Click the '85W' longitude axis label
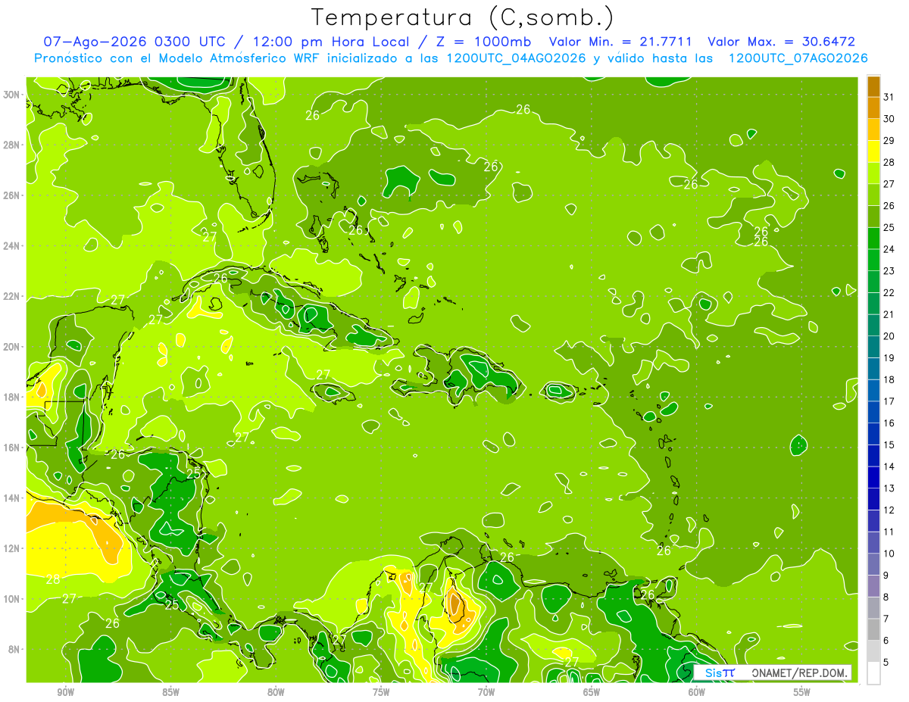 170,692
